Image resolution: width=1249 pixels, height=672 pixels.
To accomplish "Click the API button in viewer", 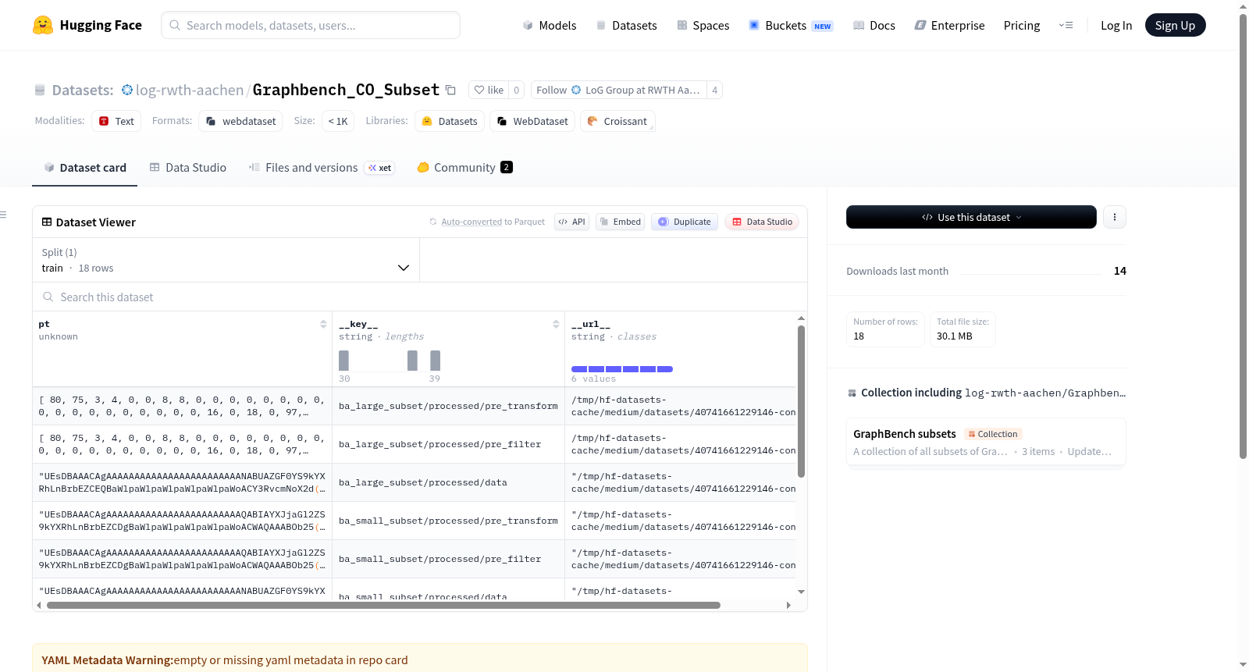I will coord(571,222).
